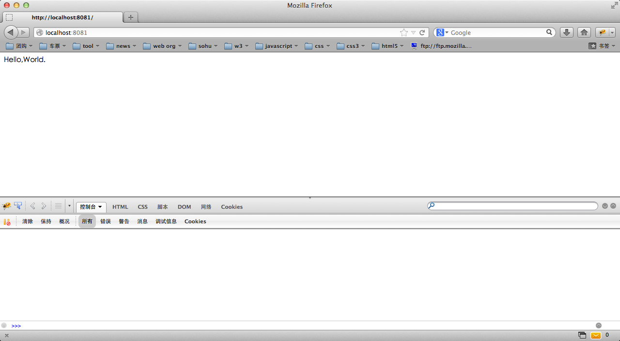The image size is (620, 341).
Task: Click the search magnifier in the search box
Action: [549, 32]
